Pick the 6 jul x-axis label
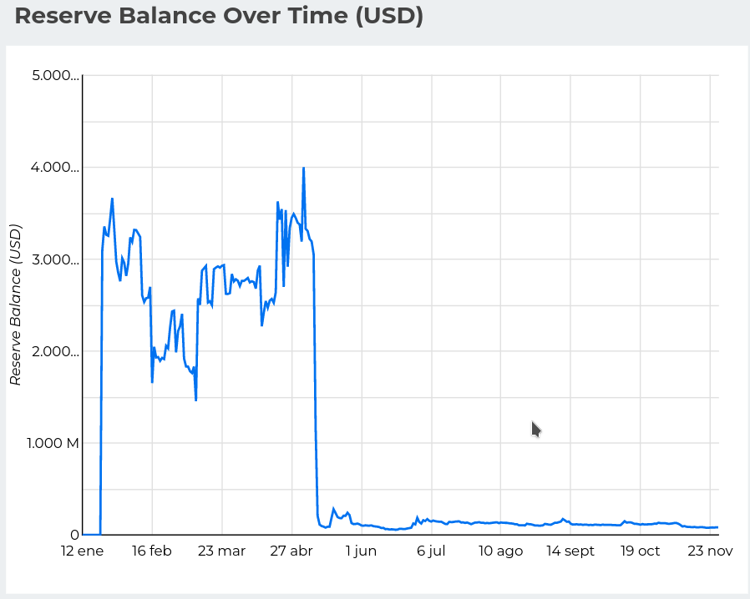The height and width of the screenshot is (599, 750). coord(432,551)
